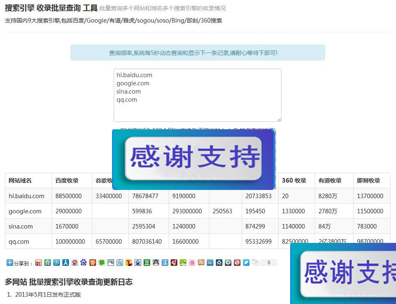Click the share count box showing 0
Screen dimensions: 396x304
pos(268,263)
